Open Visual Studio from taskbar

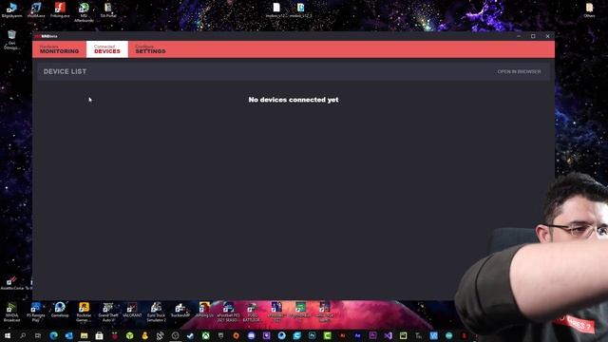pyautogui.click(x=388, y=335)
